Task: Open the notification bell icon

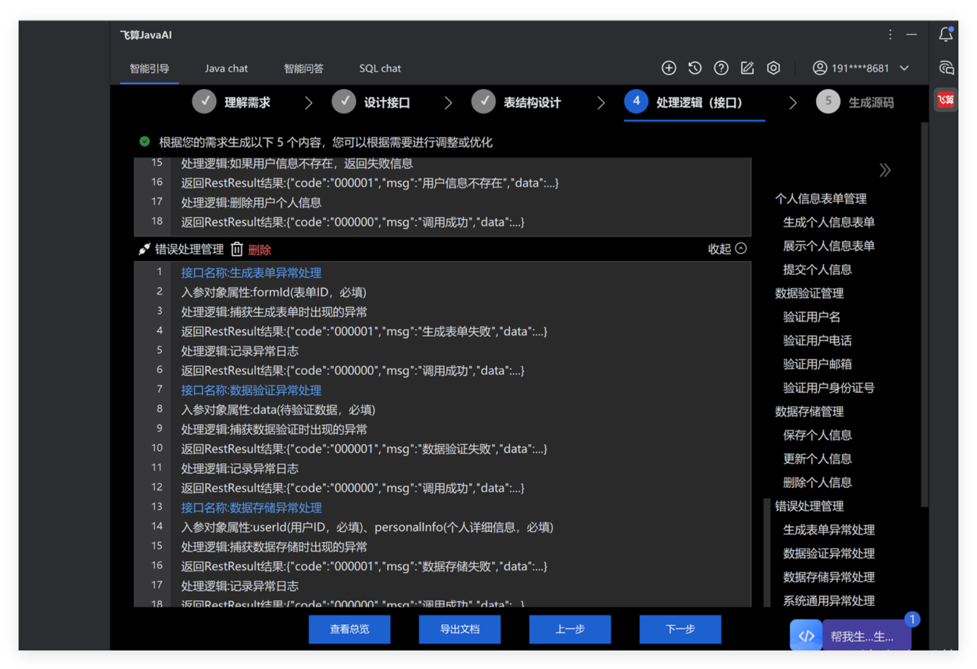Action: coord(946,35)
